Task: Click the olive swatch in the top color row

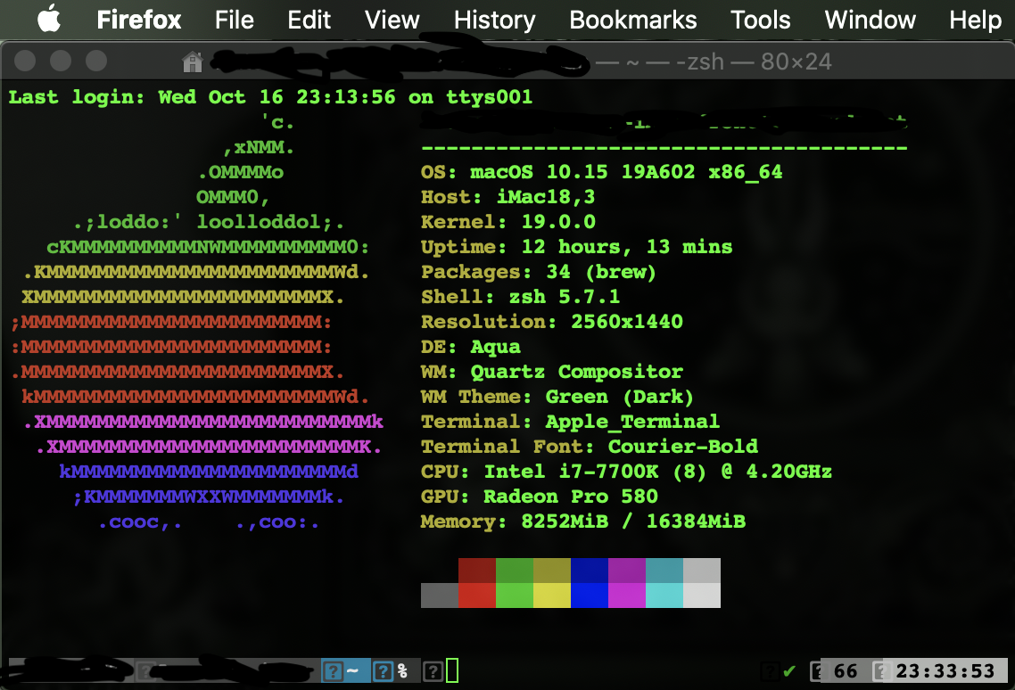Action: 552,571
